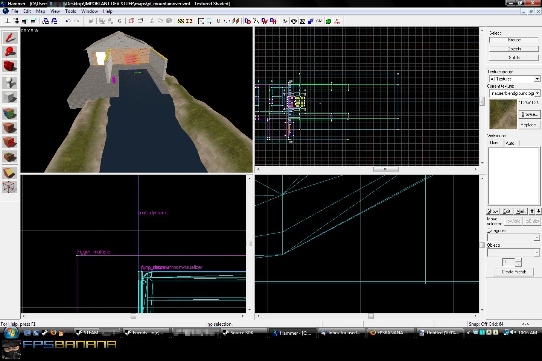
Task: Select the Apply Decals tool
Action: [x=10, y=142]
